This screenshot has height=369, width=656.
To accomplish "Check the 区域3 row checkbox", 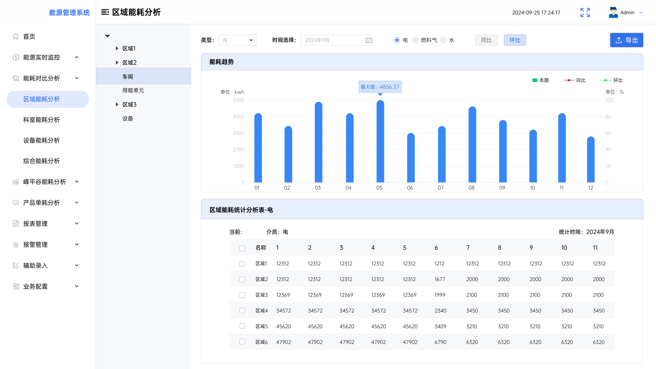I will (242, 295).
